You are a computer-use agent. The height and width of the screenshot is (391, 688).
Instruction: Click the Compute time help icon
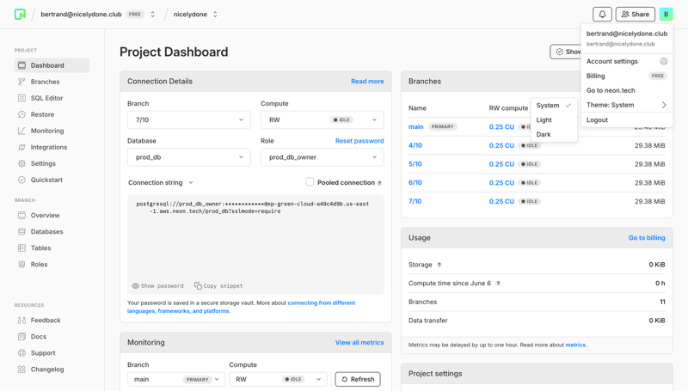coord(498,284)
